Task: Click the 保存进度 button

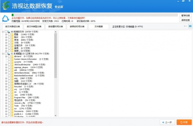Action: click(186, 20)
